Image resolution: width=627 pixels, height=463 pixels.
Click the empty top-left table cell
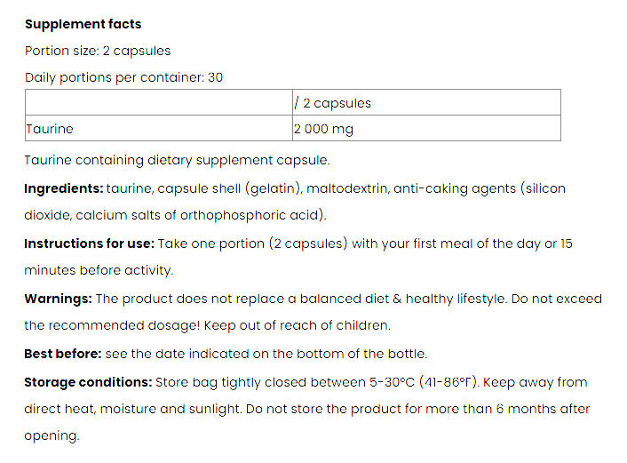(158, 103)
